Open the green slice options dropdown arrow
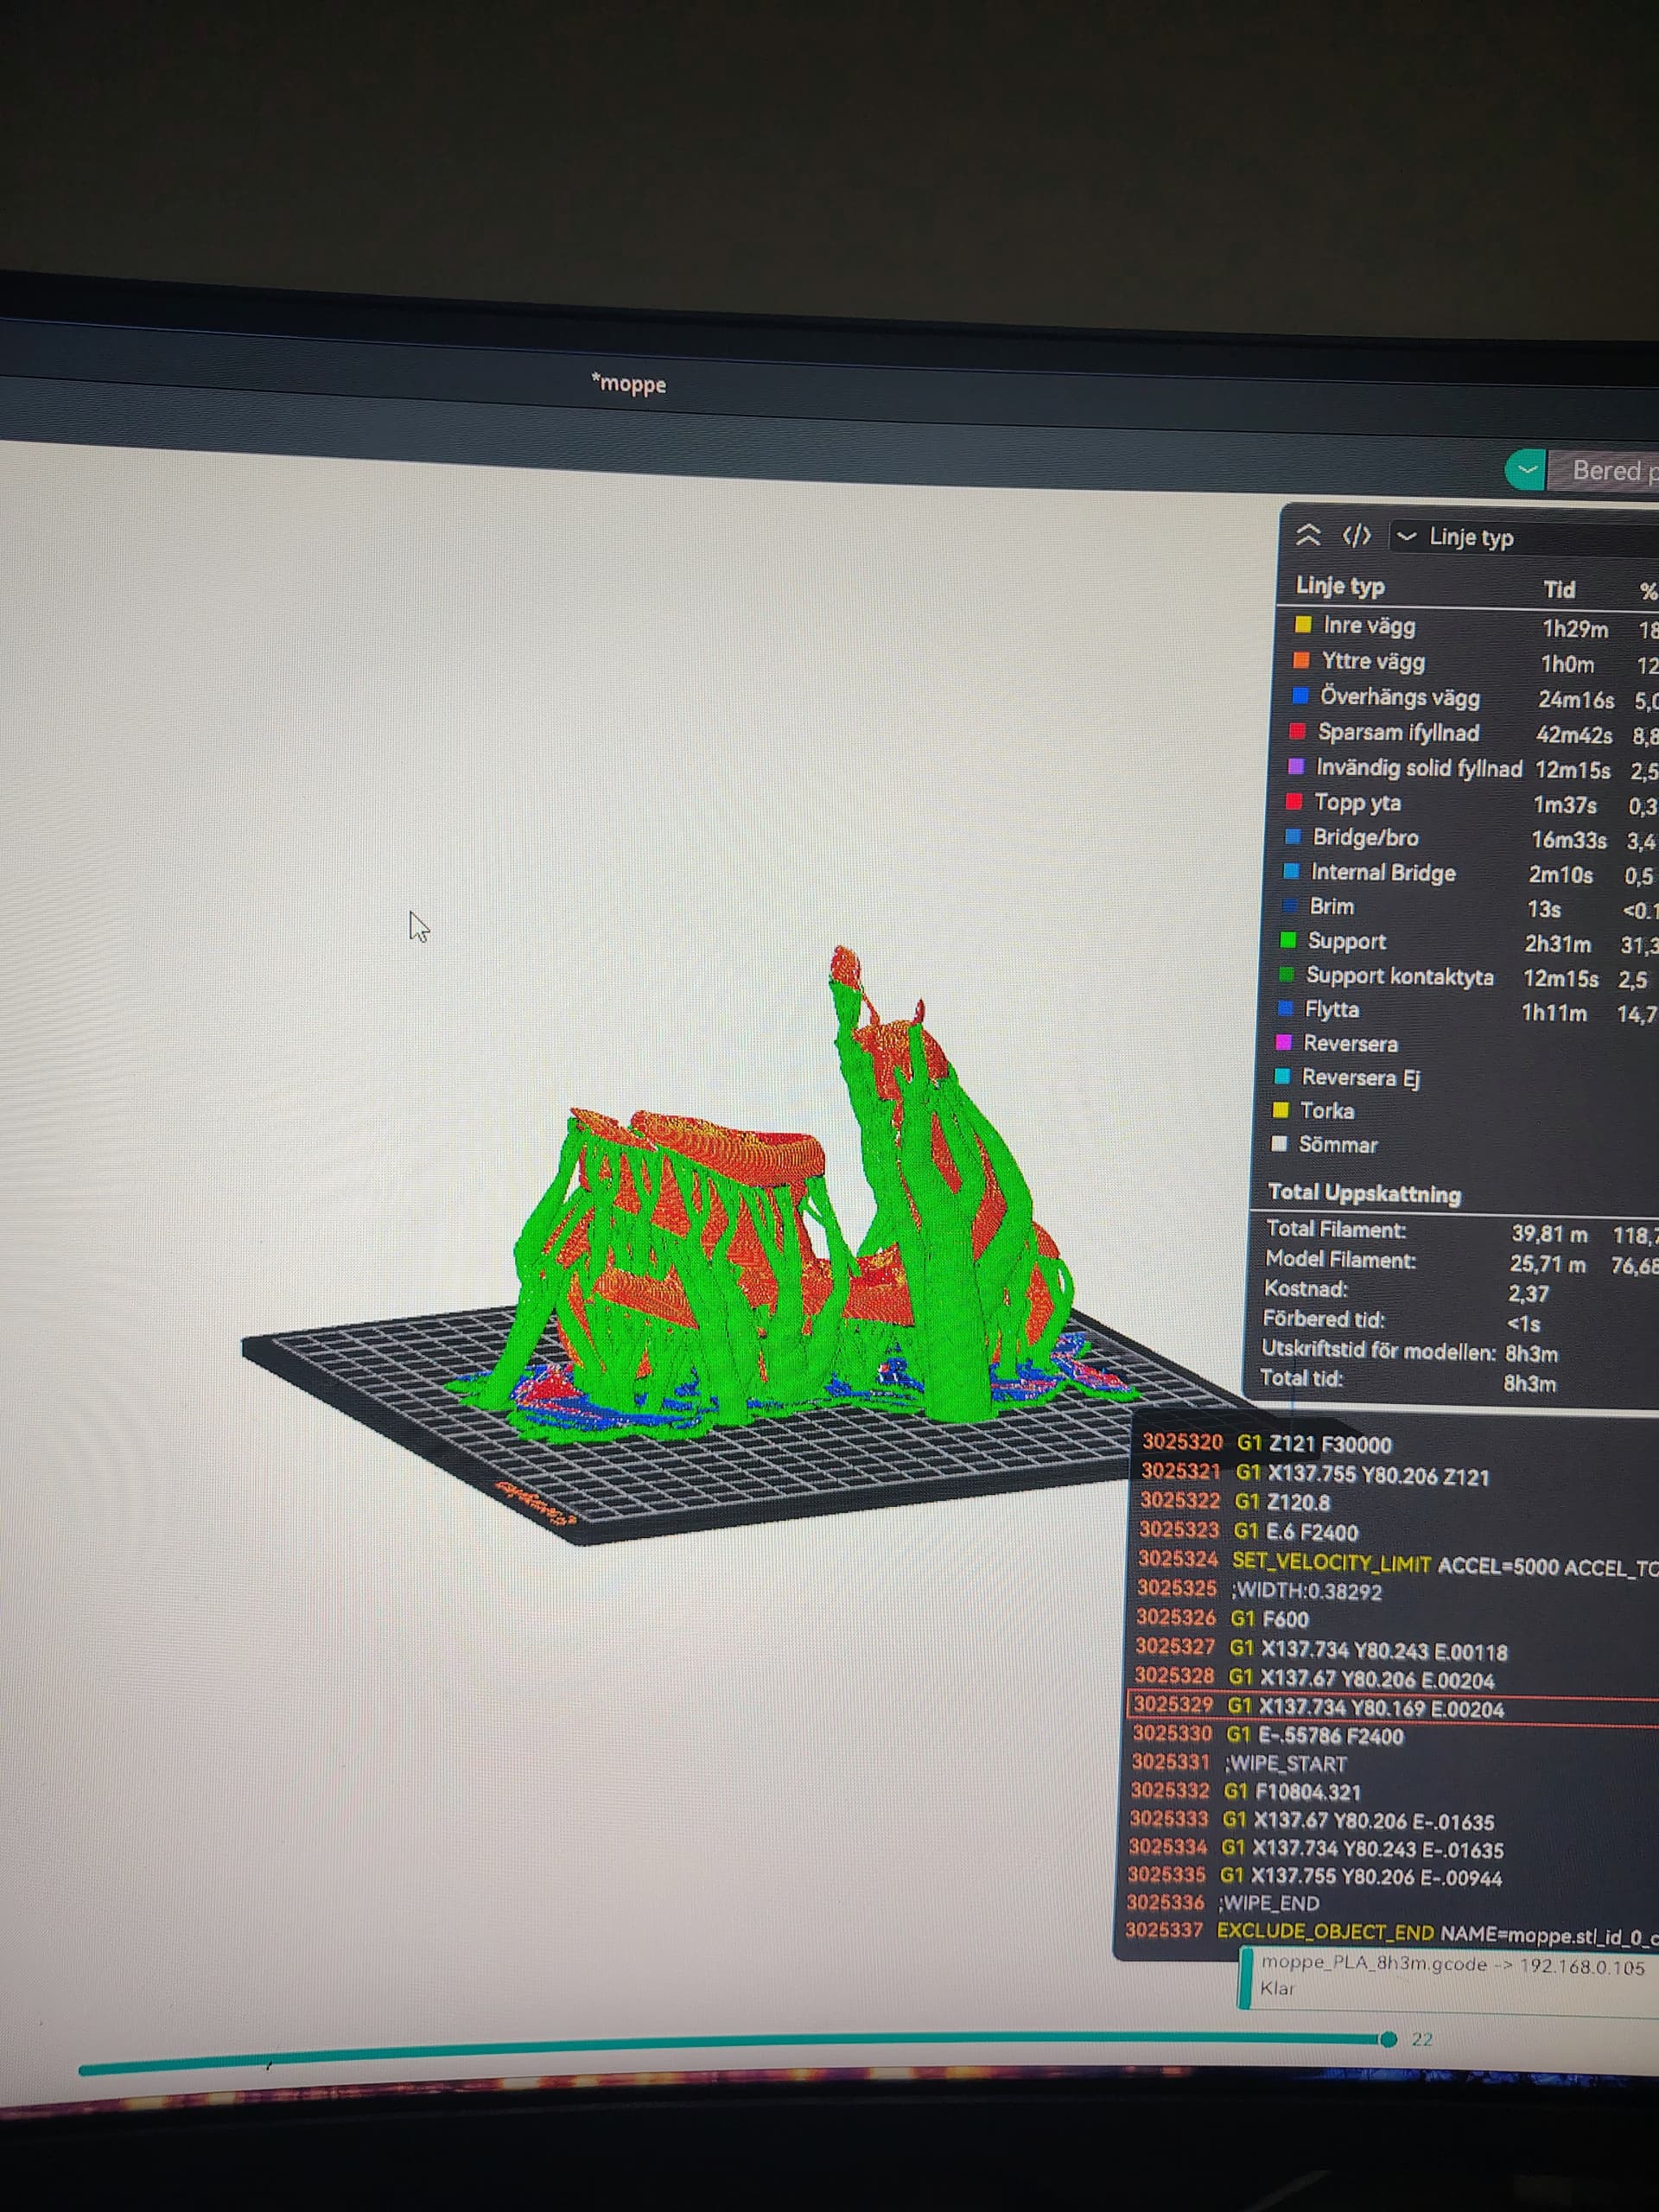Viewport: 1659px width, 2212px height. coord(1526,469)
